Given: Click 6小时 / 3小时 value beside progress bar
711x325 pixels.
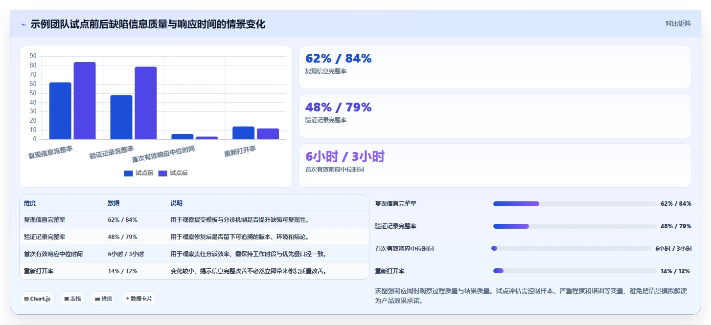Looking at the screenshot, I should 673,249.
